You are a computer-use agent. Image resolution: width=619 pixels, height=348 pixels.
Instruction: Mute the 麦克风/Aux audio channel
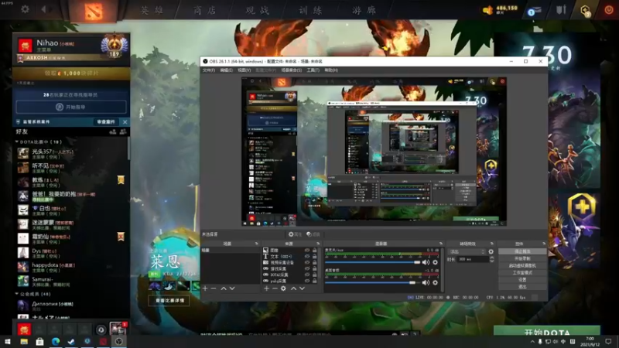[x=426, y=262]
